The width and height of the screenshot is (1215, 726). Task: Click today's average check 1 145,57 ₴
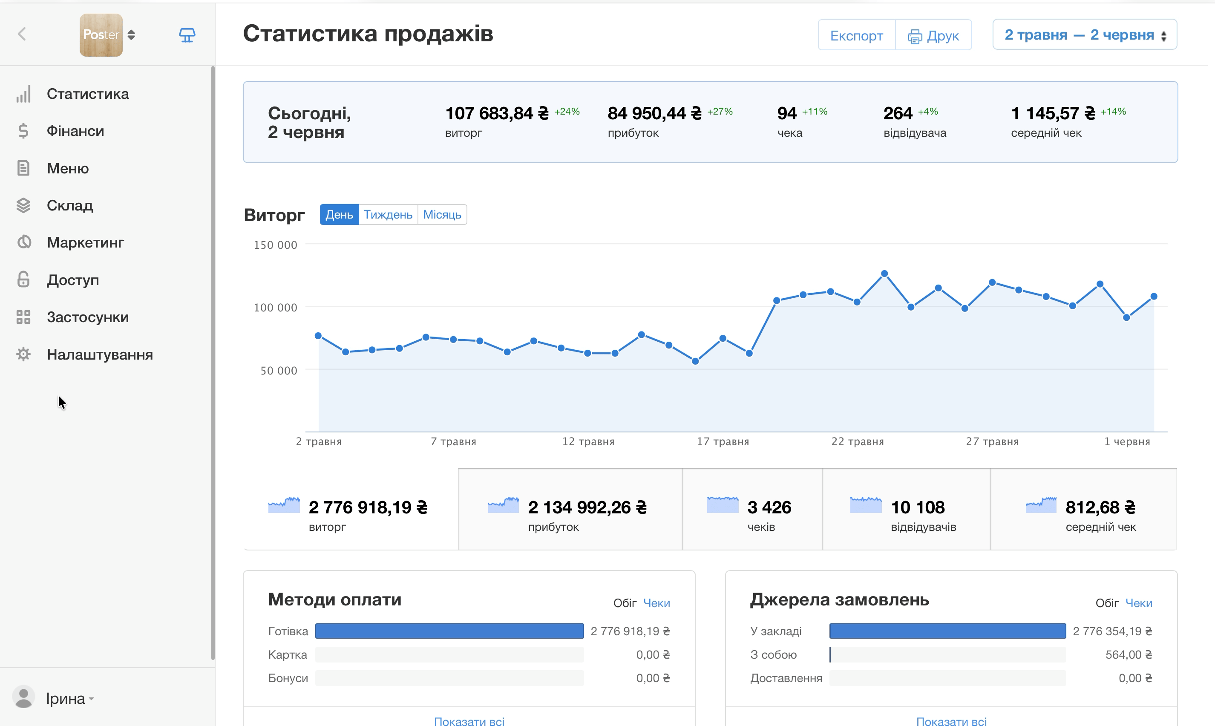[x=1053, y=113]
